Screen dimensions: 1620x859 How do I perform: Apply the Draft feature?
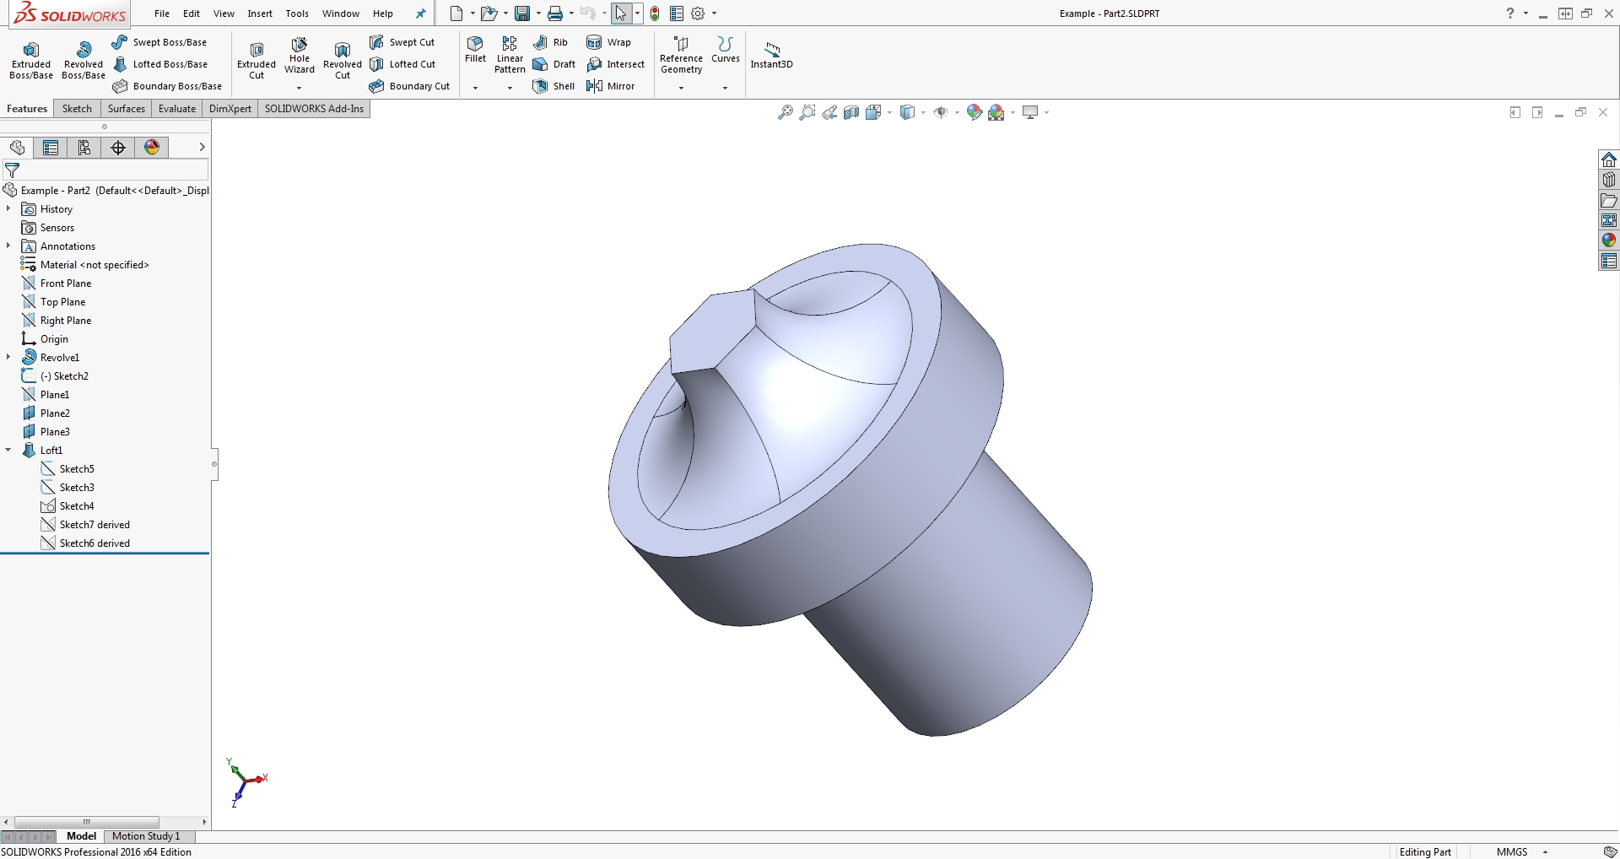tap(554, 64)
